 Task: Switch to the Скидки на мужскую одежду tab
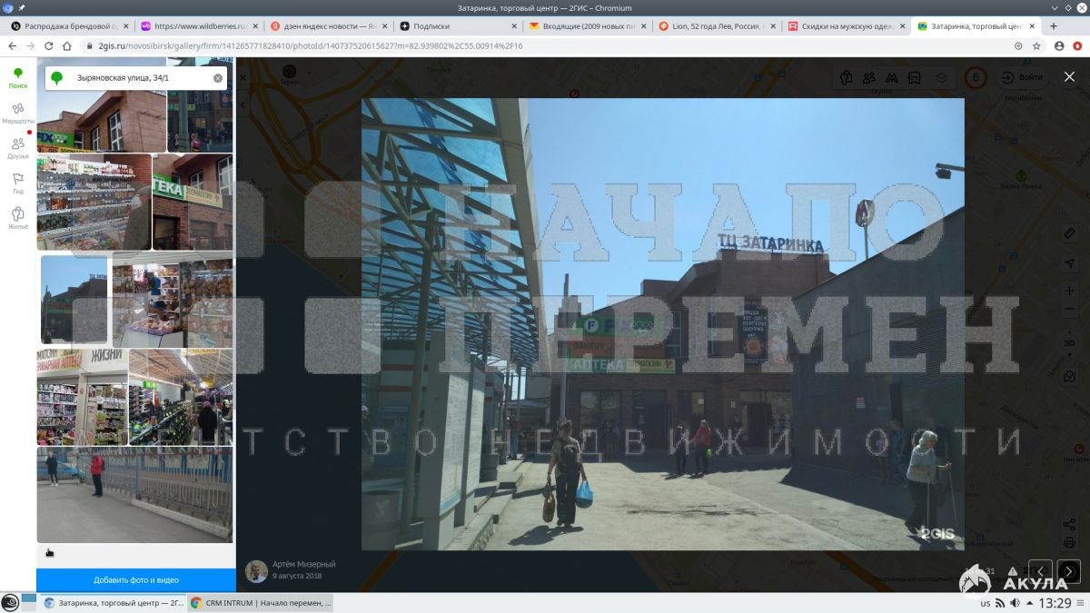[x=847, y=26]
